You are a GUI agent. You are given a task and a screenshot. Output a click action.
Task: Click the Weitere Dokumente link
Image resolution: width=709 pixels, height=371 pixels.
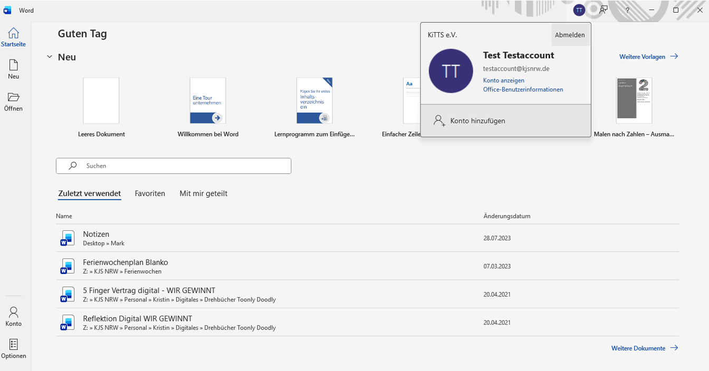(x=644, y=348)
